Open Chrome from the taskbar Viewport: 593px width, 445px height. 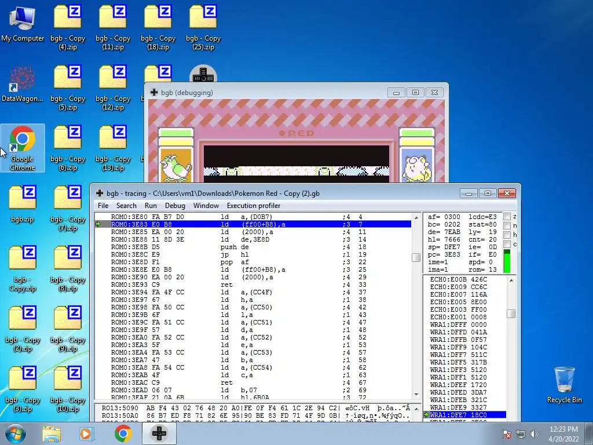(123, 433)
